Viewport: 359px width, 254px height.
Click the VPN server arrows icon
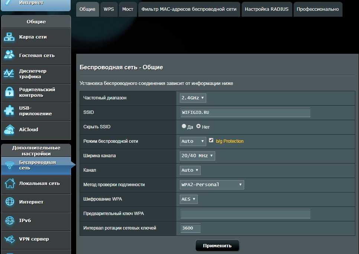tap(10, 239)
